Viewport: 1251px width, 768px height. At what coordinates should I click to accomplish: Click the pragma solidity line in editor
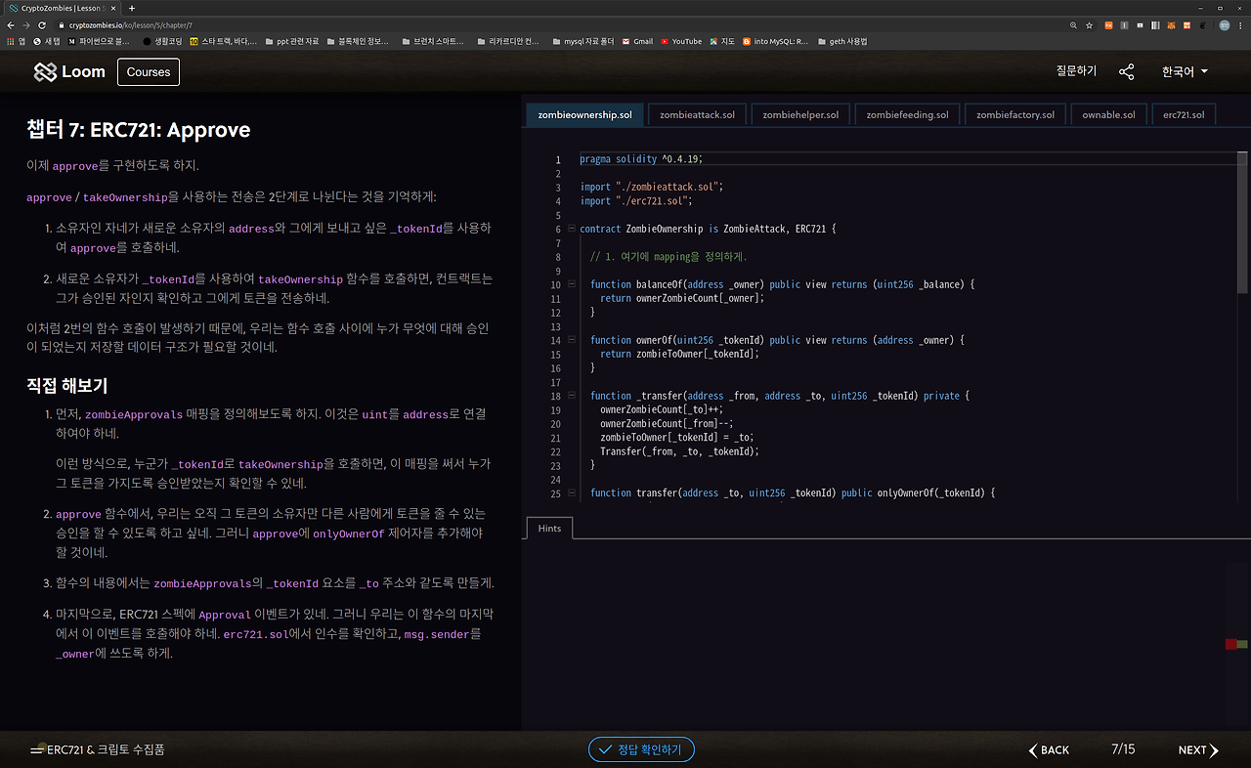[641, 159]
